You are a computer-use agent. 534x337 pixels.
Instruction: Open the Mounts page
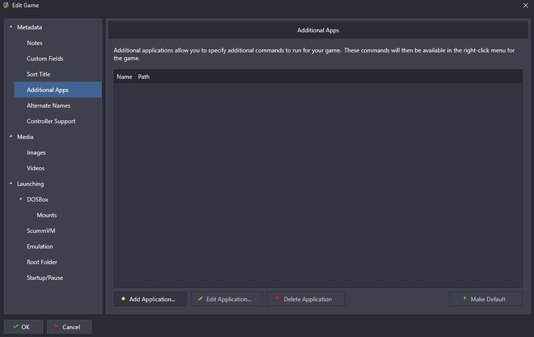(47, 215)
